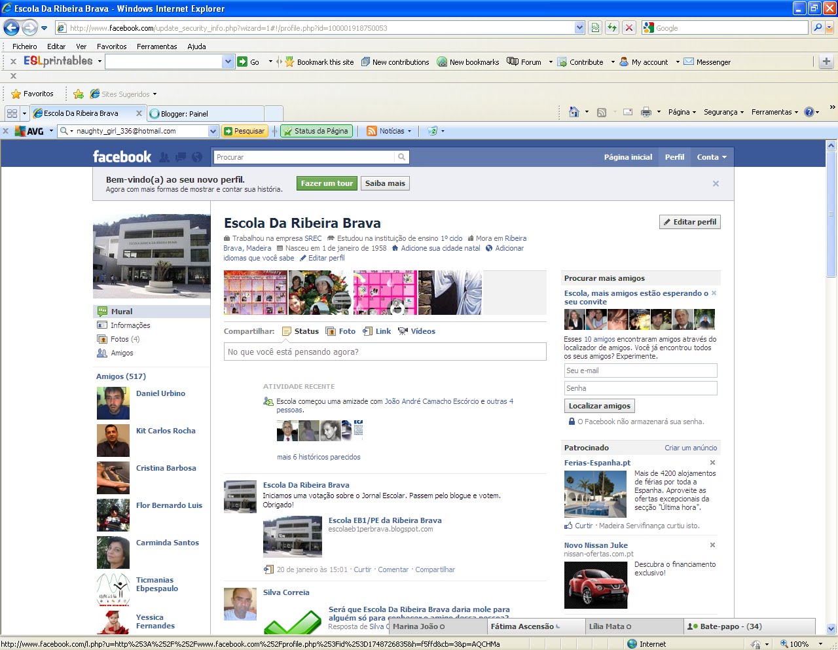Click the Saiba mais button
This screenshot has height=650, width=838.
385,183
